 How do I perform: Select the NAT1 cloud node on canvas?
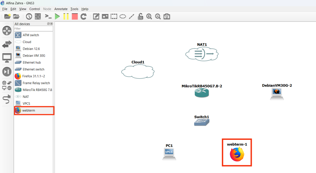pos(202,54)
